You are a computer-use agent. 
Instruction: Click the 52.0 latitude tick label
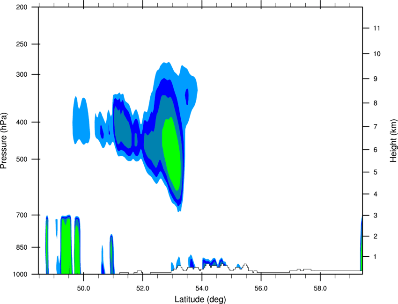pos(143,289)
